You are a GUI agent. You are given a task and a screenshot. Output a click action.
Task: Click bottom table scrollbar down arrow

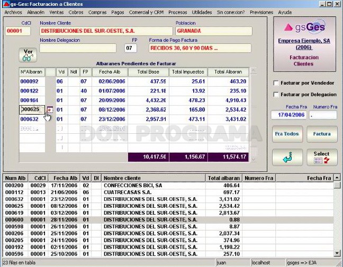pyautogui.click(x=337, y=253)
